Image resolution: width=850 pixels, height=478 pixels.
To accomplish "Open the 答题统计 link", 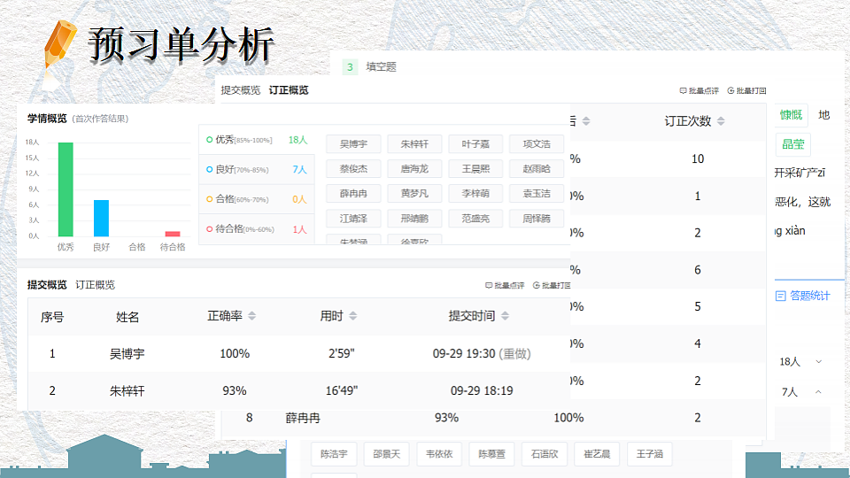I will (x=810, y=296).
